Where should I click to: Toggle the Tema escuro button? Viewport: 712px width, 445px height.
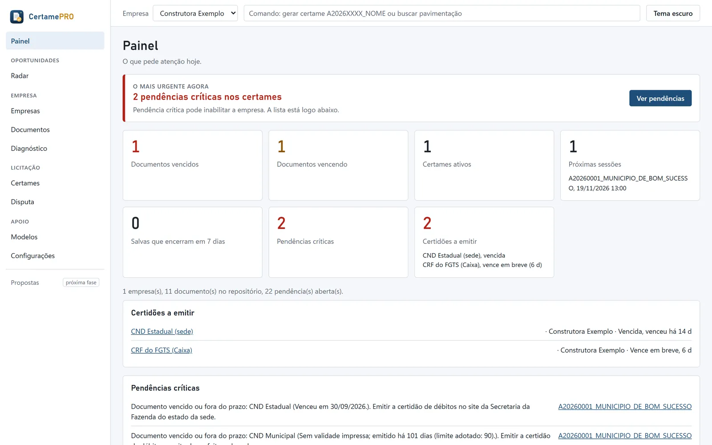point(673,13)
